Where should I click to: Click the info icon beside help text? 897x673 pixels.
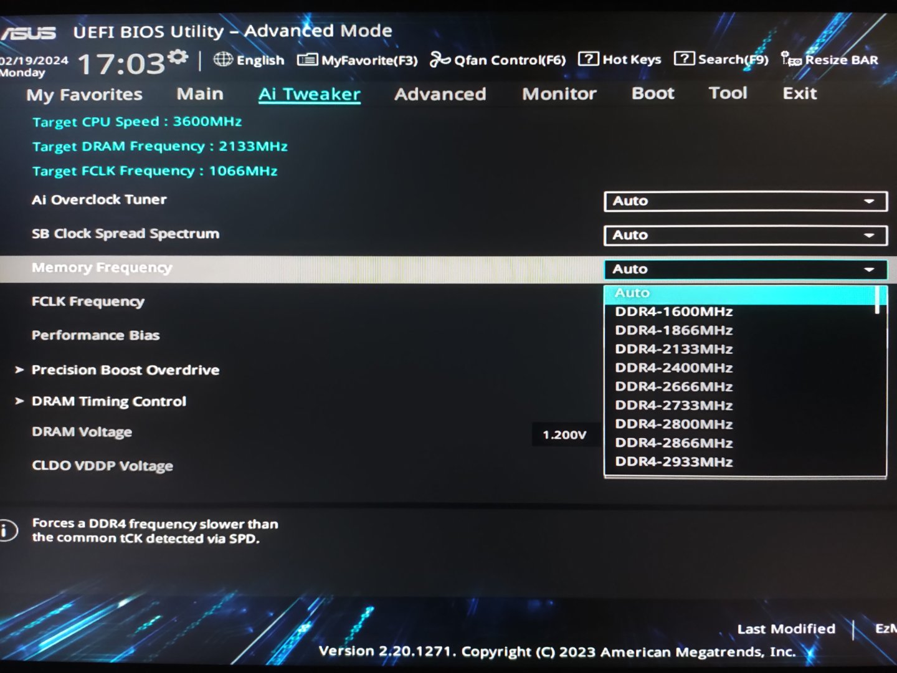click(x=7, y=530)
